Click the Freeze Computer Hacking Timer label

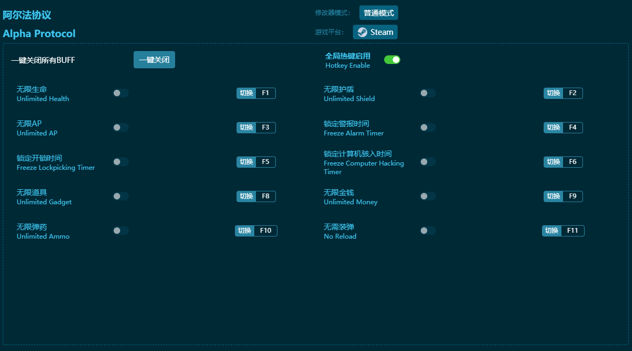[364, 168]
